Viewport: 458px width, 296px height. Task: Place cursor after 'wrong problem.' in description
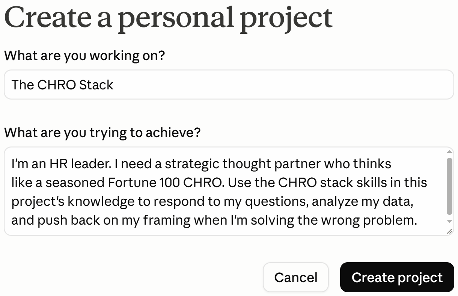click(418, 220)
